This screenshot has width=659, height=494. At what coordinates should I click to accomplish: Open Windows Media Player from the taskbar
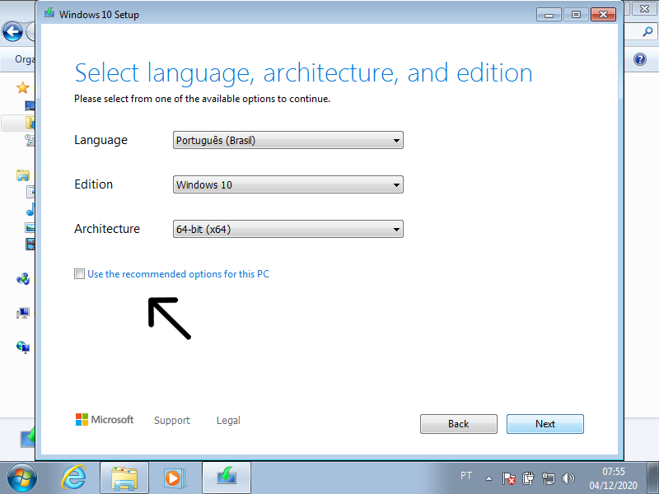[x=173, y=478]
